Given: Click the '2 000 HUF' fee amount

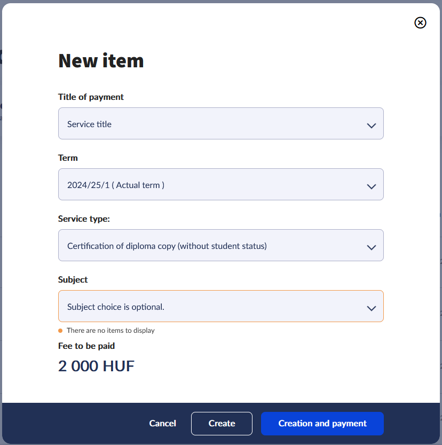Looking at the screenshot, I should pos(96,366).
